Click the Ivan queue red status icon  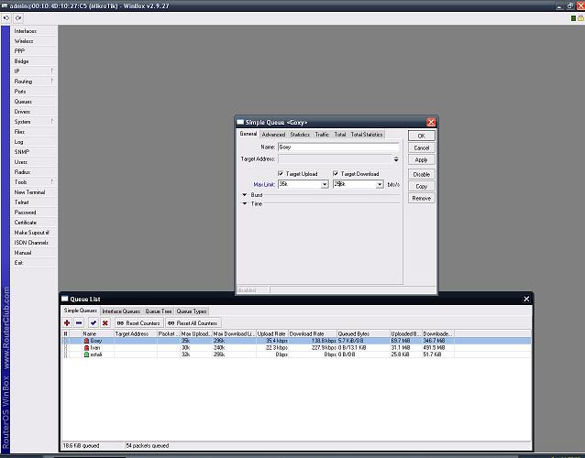click(86, 348)
